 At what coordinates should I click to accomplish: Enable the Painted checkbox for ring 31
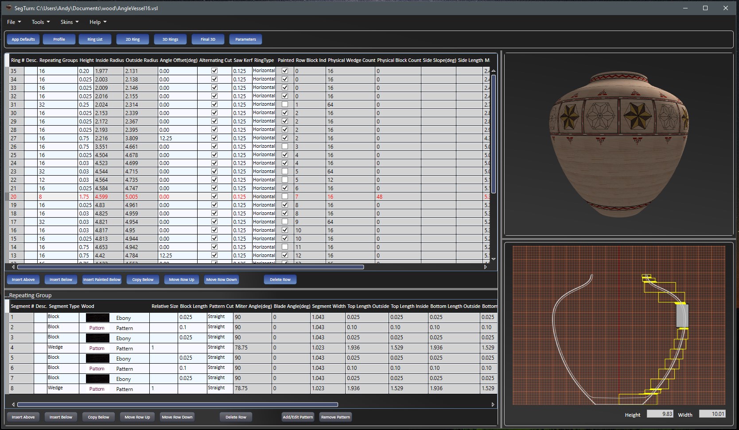coord(285,104)
